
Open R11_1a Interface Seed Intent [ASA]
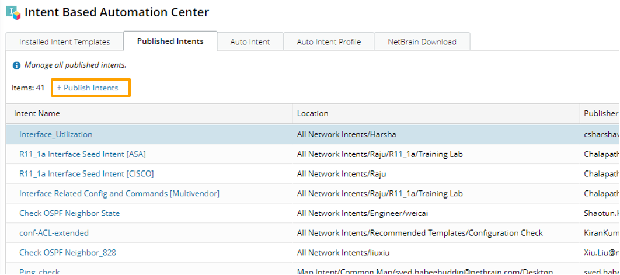pos(82,155)
